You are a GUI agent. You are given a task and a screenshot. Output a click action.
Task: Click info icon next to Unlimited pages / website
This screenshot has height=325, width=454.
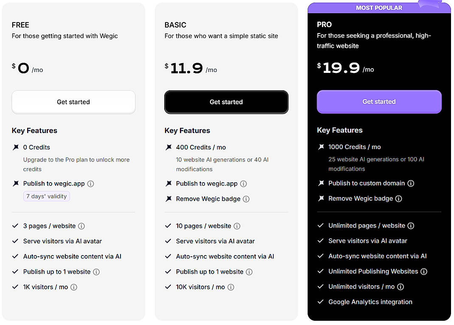[411, 226]
